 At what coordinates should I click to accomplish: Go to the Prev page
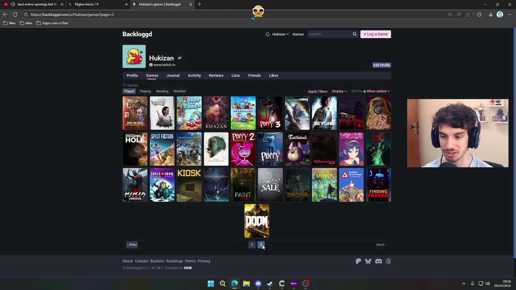click(132, 245)
